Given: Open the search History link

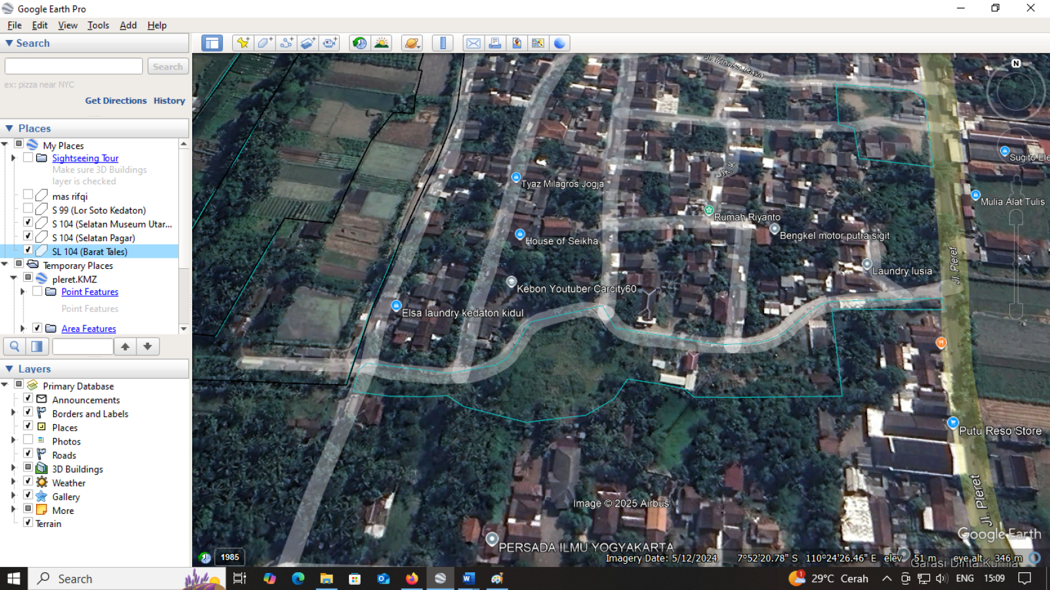Looking at the screenshot, I should (x=169, y=100).
